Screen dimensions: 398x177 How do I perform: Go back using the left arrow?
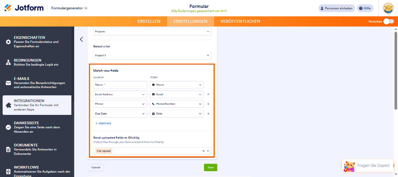pyautogui.click(x=81, y=39)
